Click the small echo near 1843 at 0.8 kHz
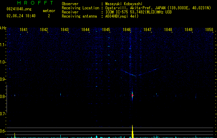Image resolution: width=217 pixels, height=138 pixels. tap(60, 95)
